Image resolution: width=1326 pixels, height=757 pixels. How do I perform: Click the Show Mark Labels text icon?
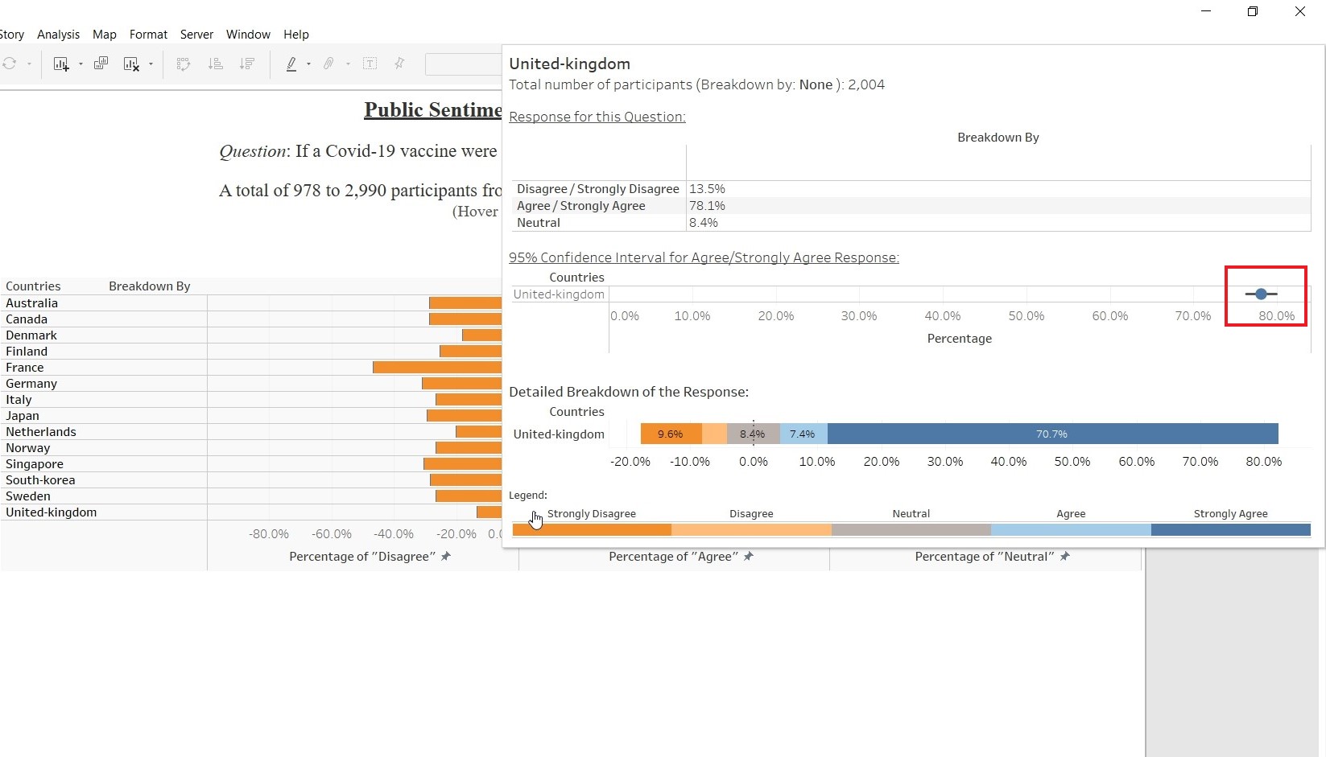(x=370, y=64)
